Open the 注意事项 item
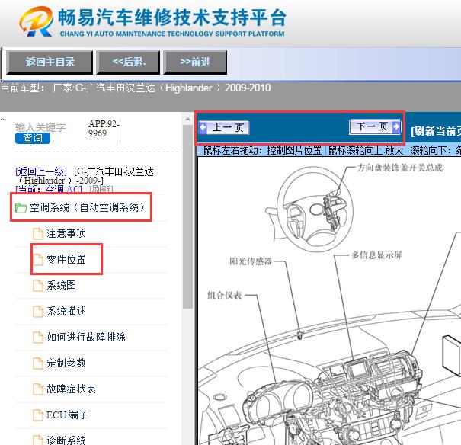 click(x=66, y=234)
